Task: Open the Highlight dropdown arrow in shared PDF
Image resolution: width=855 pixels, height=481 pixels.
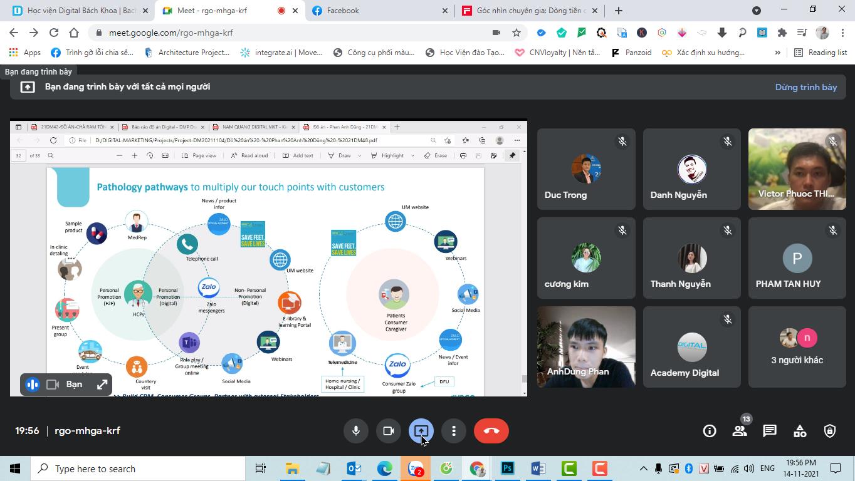Action: click(412, 155)
